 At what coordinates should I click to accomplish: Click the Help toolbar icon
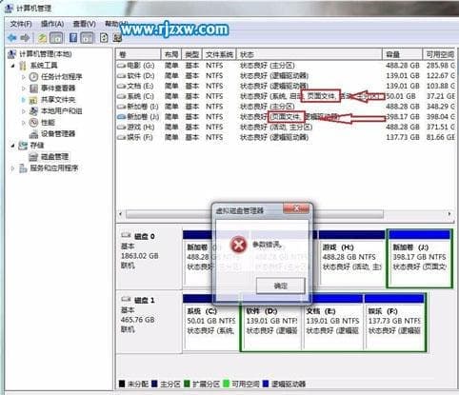[x=73, y=38]
